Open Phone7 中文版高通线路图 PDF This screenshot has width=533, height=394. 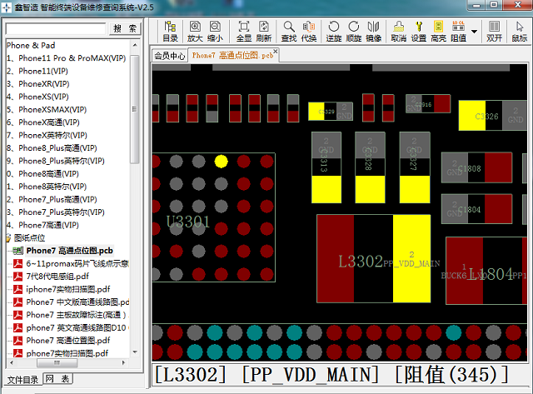(77, 302)
